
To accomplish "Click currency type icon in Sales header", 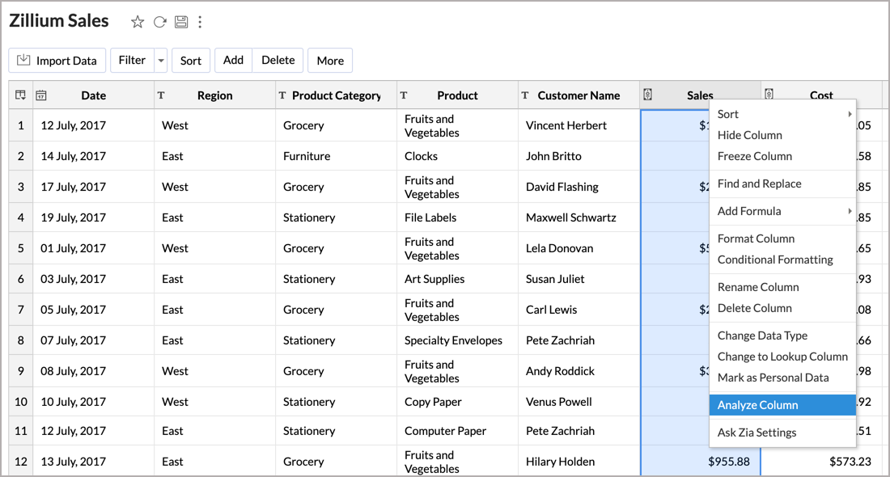I will (648, 95).
